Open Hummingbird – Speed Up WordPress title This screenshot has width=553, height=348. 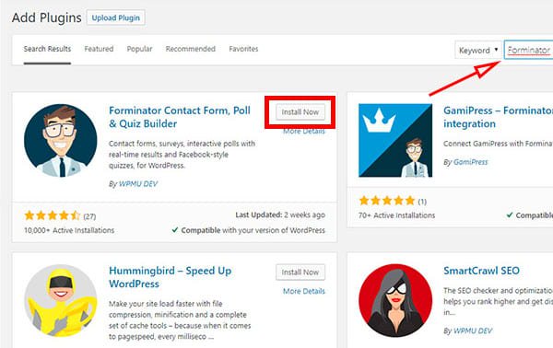click(x=170, y=277)
